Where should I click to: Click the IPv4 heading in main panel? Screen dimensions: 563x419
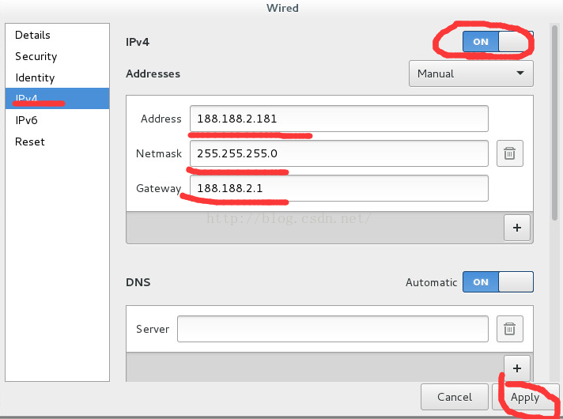click(138, 42)
